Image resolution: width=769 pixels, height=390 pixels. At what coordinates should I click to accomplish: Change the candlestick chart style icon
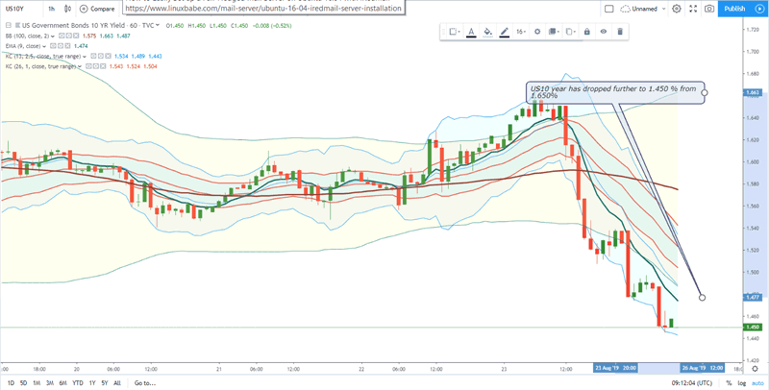pos(69,9)
